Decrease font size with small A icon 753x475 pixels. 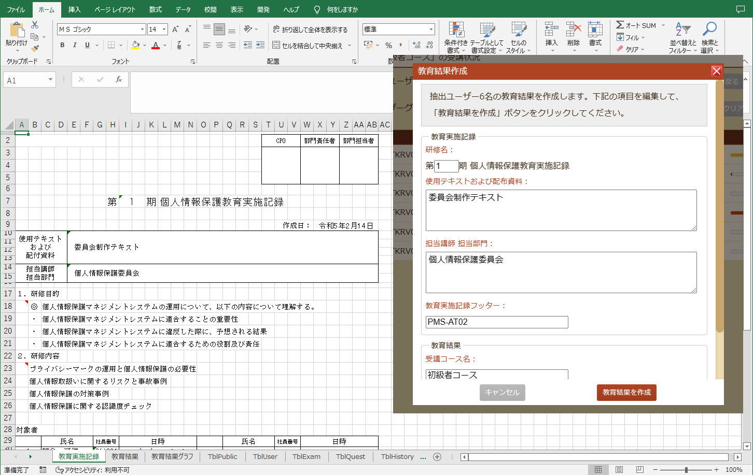[x=188, y=30]
